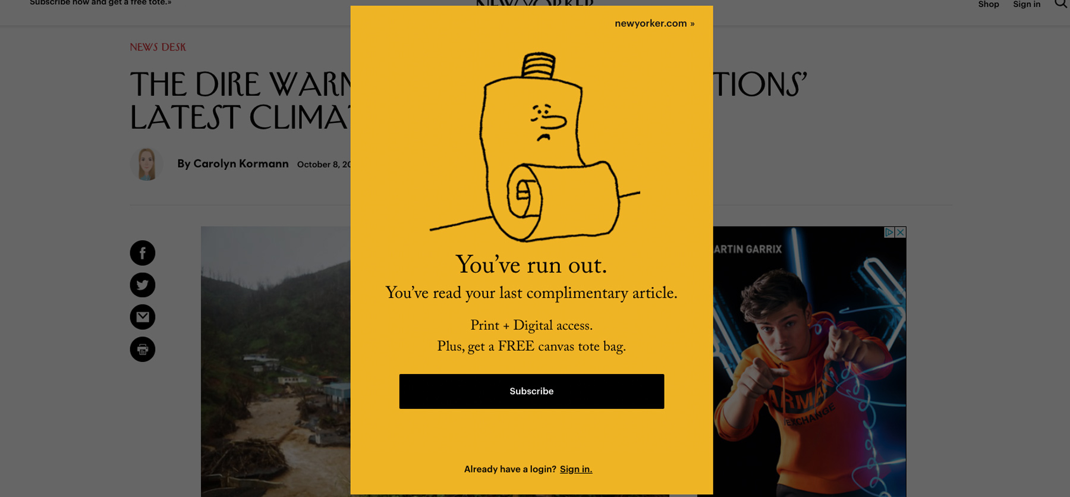
Task: Visit newyorker.com » link in popup
Action: point(654,23)
